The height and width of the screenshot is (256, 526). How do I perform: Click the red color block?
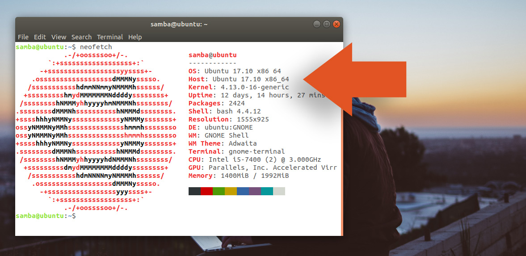206,191
